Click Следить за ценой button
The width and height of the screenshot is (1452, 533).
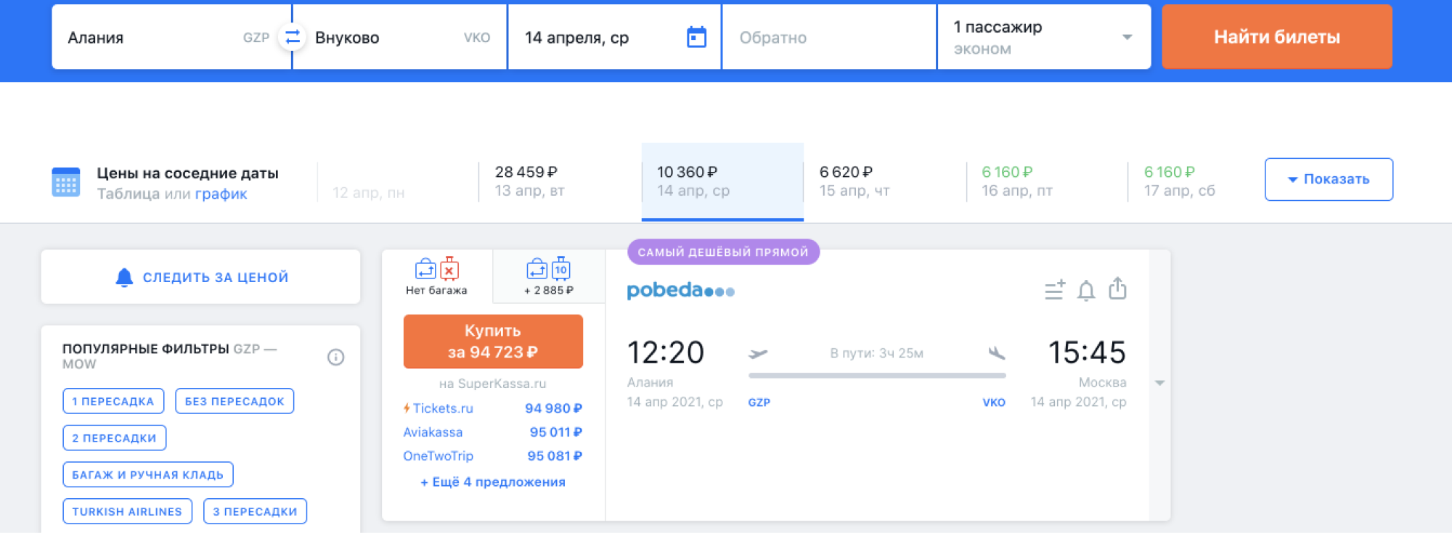(x=200, y=277)
